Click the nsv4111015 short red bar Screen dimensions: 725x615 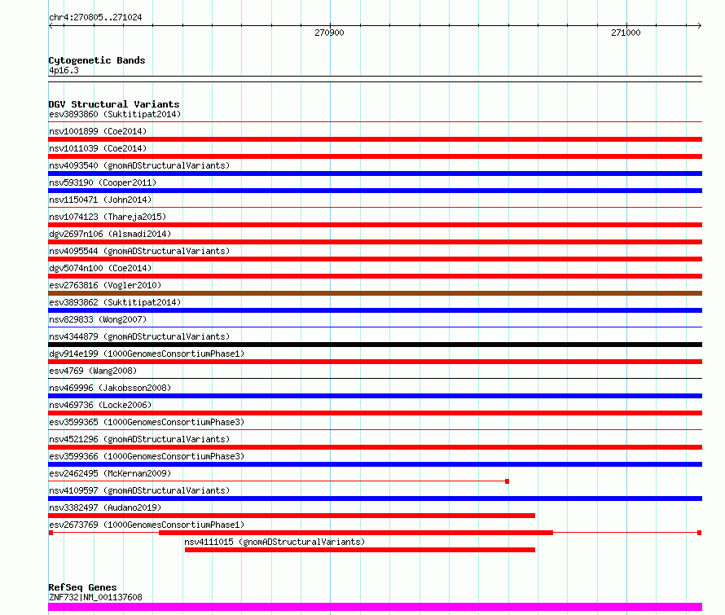(x=360, y=550)
